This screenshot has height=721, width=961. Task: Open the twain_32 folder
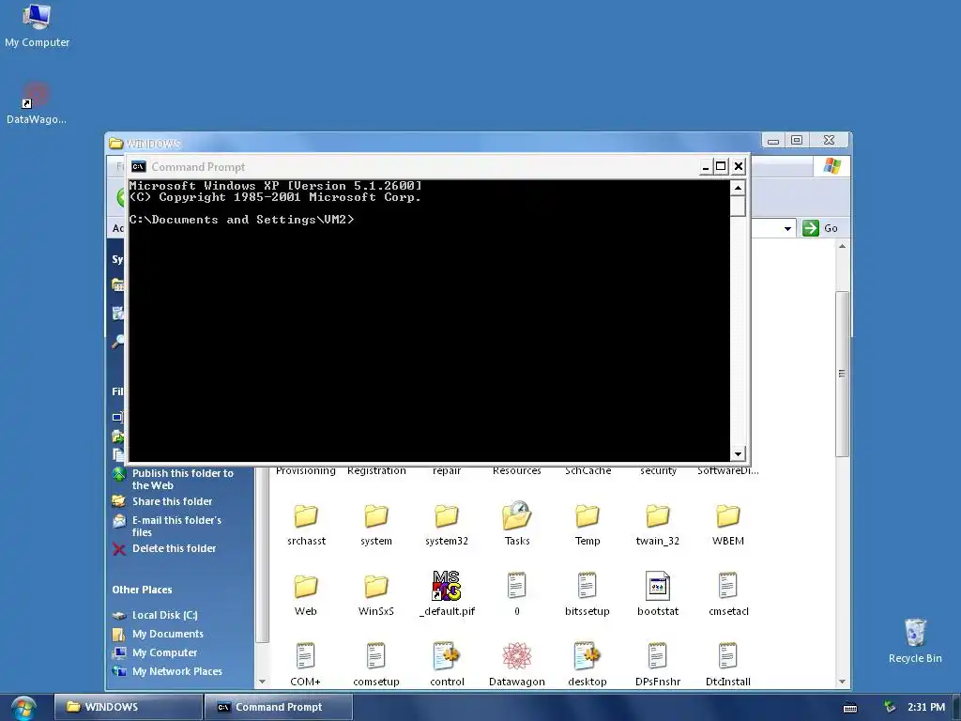click(658, 525)
